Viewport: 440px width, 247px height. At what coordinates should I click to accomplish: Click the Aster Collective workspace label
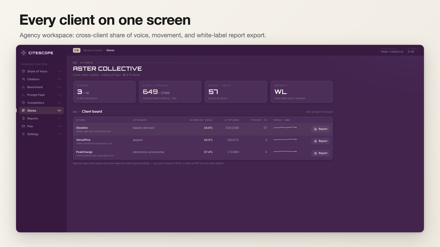pyautogui.click(x=392, y=51)
